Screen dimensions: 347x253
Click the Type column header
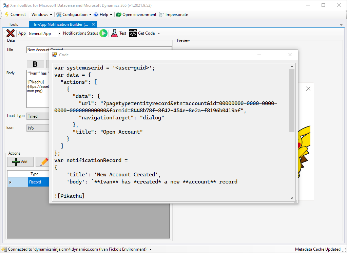point(39,174)
